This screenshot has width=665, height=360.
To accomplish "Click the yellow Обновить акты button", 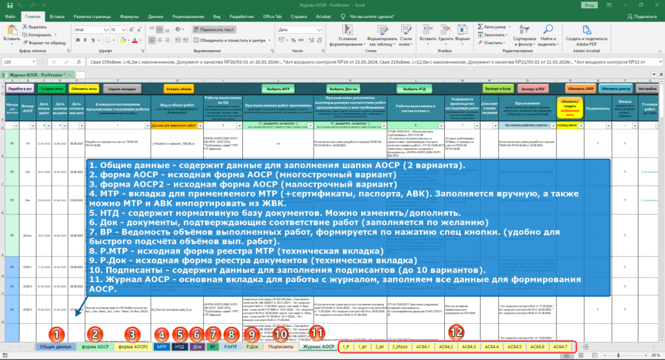I will tap(84, 89).
